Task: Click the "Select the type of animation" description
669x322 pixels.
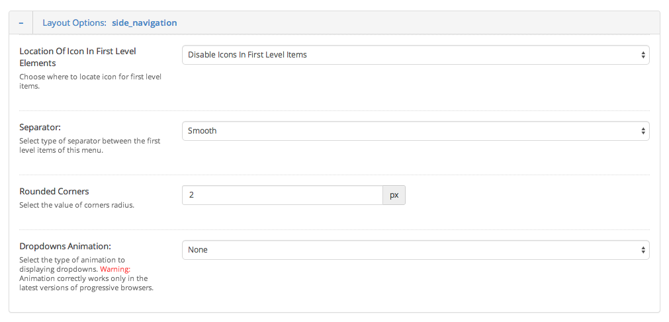Action: pyautogui.click(x=73, y=260)
